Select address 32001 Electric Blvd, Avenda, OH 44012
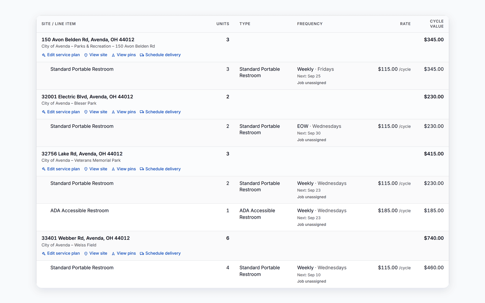The image size is (485, 303). coord(87,97)
